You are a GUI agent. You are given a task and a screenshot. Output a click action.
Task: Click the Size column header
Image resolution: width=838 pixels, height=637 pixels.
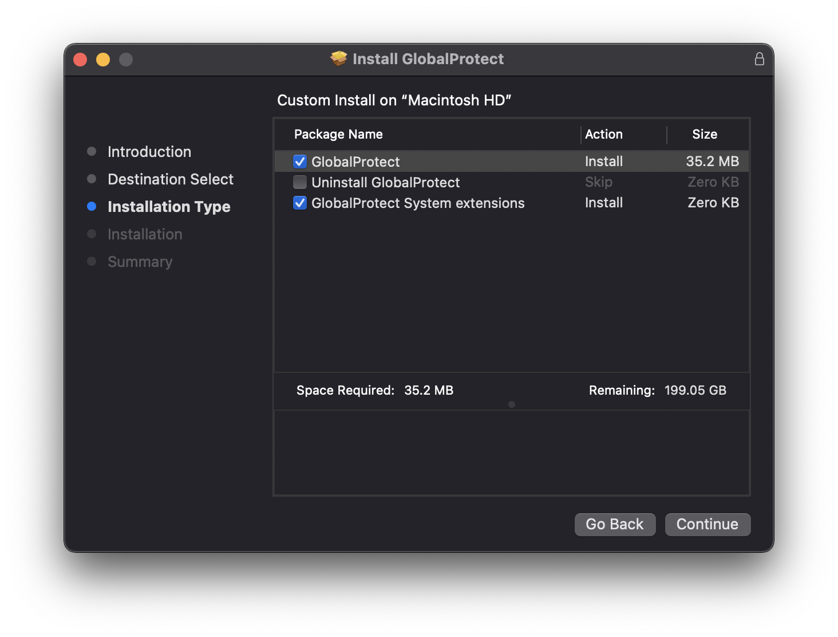coord(705,134)
